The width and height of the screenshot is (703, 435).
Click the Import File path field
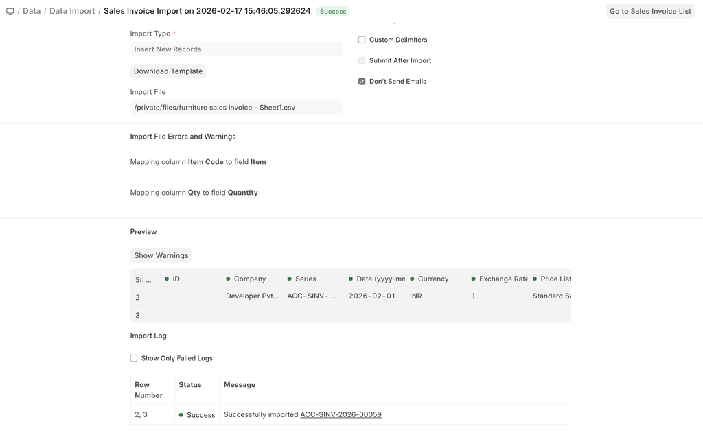click(x=236, y=108)
